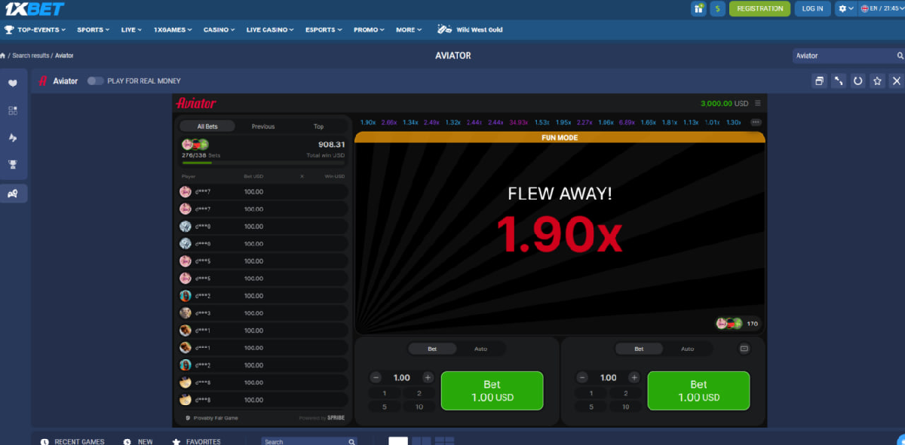Switch left bet panel to Auto mode
Image resolution: width=905 pixels, height=445 pixels.
(480, 349)
